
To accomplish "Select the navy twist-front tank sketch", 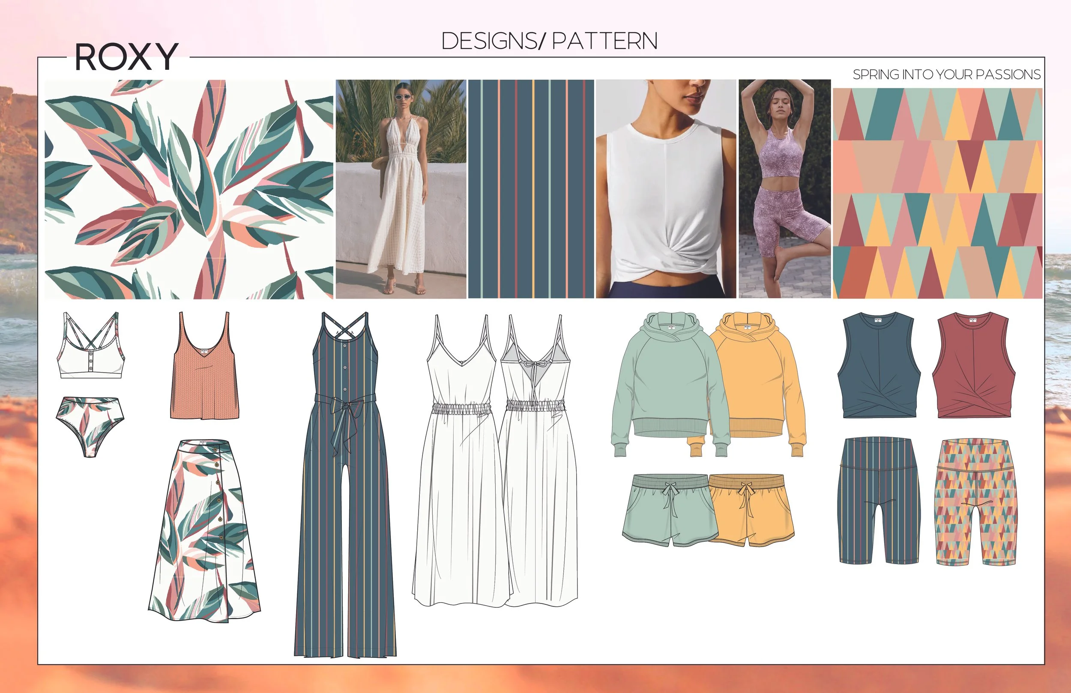I will 879,365.
